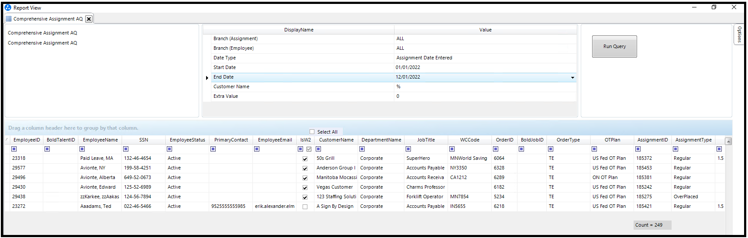
Task: Run the query with Run Query button
Action: click(x=614, y=46)
